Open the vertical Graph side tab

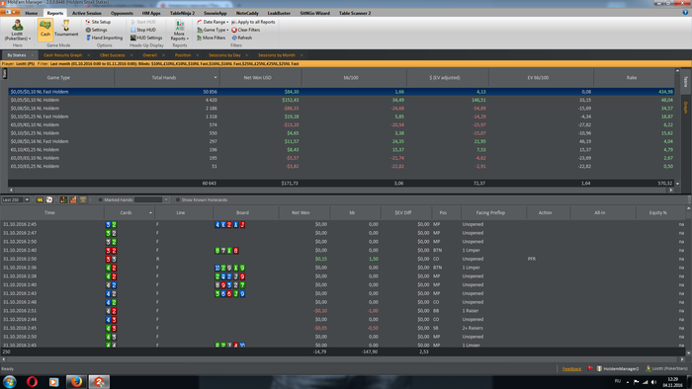686,108
